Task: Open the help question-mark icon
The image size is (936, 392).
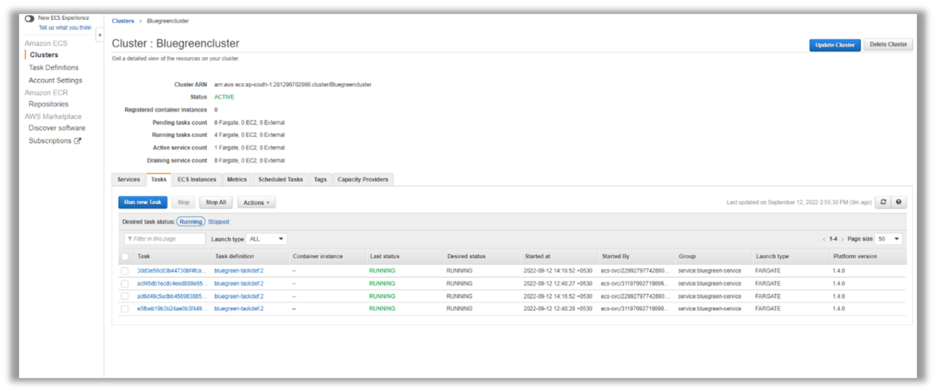Action: 899,202
